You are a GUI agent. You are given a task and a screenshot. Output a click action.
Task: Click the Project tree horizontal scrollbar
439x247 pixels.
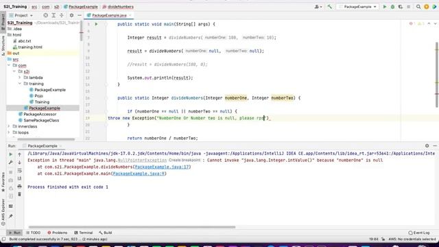(46, 139)
